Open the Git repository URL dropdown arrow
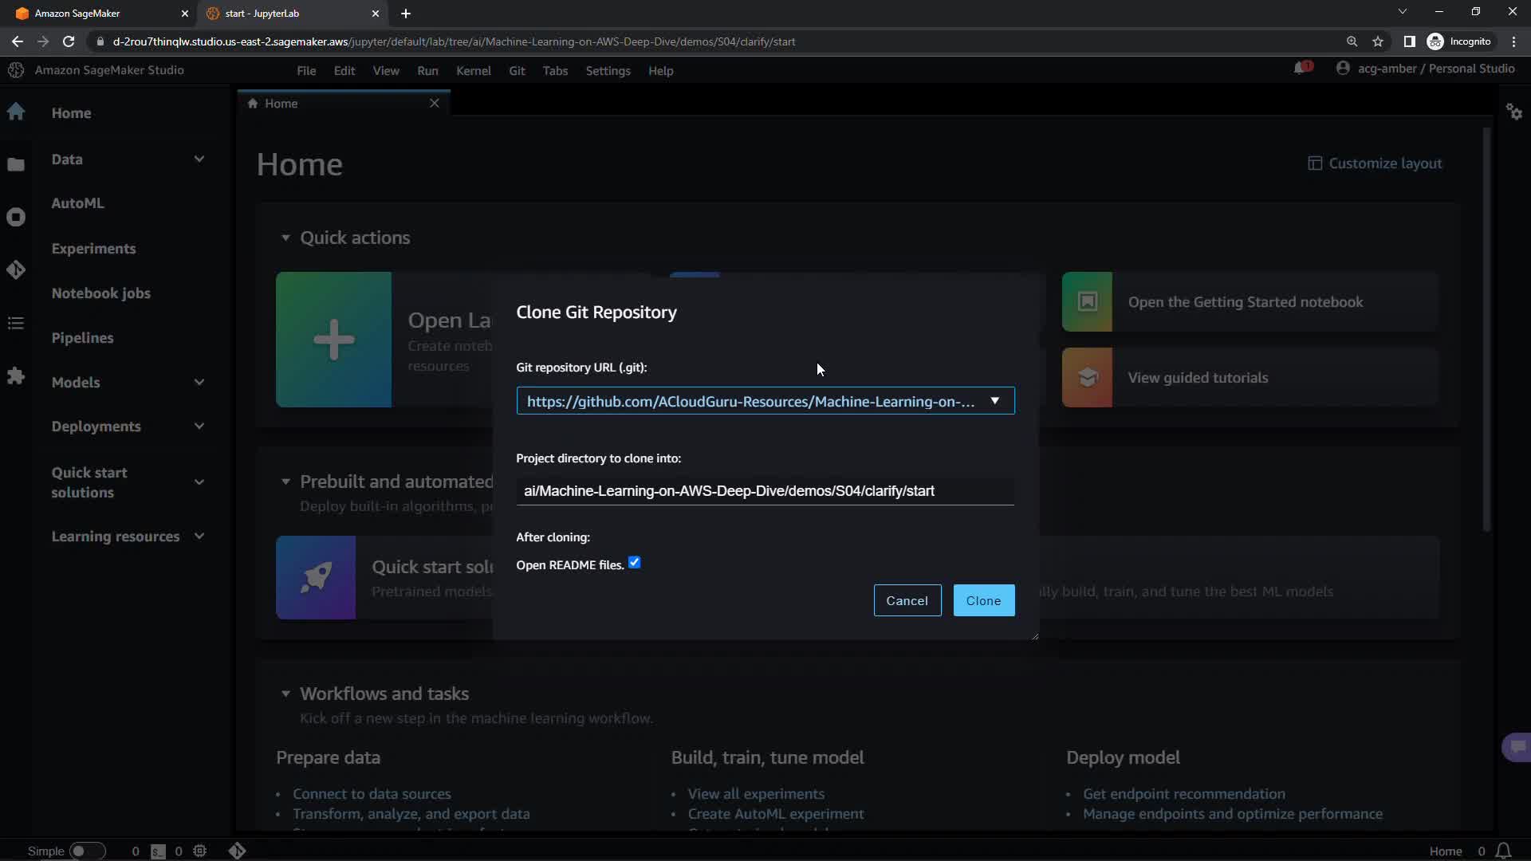Viewport: 1531px width, 861px height. (994, 401)
